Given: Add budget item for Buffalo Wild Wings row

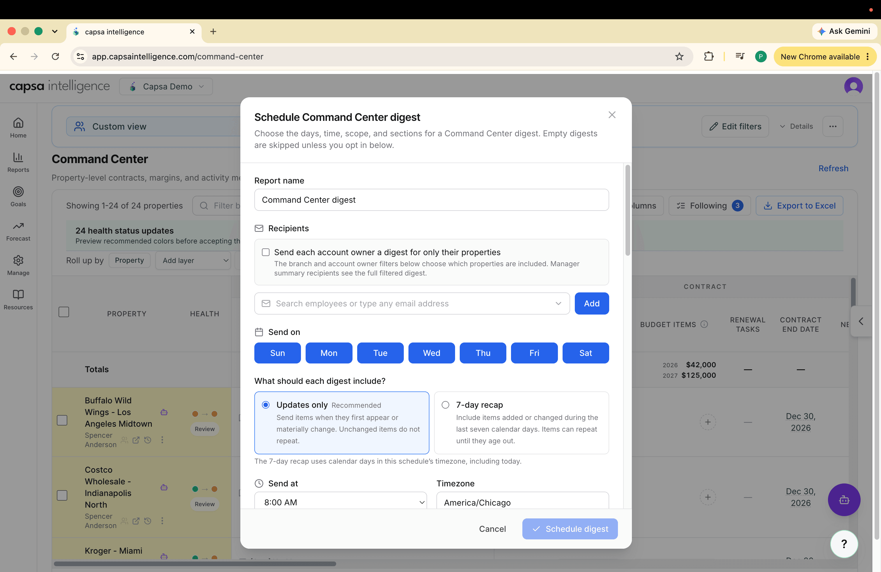Looking at the screenshot, I should [708, 422].
